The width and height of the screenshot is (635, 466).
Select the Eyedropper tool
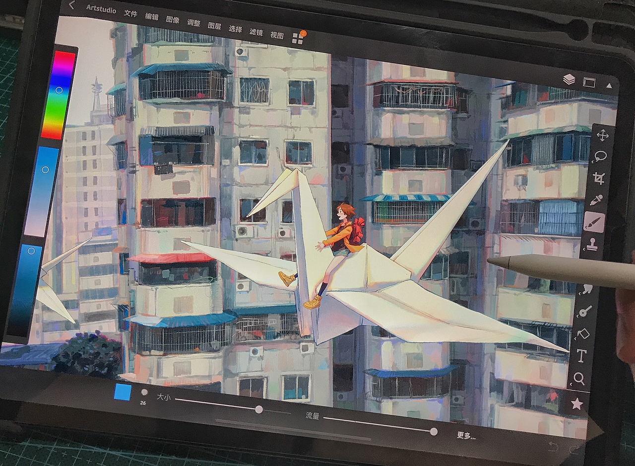[x=596, y=200]
